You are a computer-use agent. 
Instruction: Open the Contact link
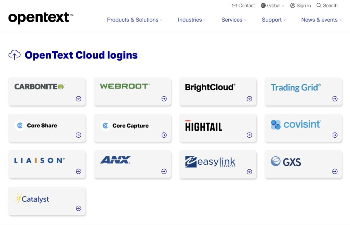[243, 5]
